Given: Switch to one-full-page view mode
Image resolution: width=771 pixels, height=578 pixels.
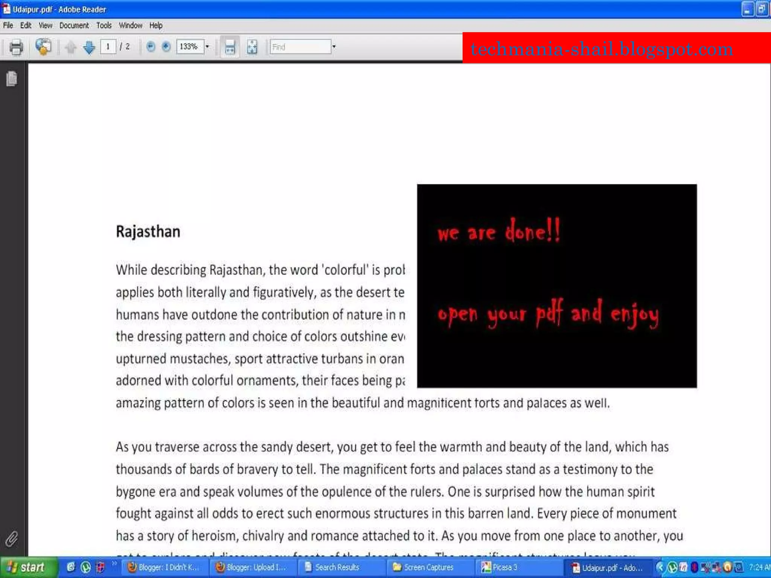Looking at the screenshot, I should pyautogui.click(x=252, y=47).
